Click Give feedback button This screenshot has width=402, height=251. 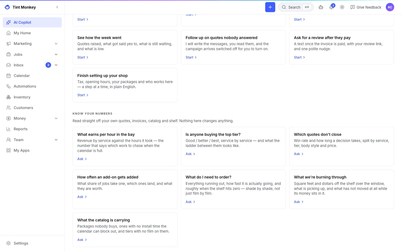coord(366,7)
